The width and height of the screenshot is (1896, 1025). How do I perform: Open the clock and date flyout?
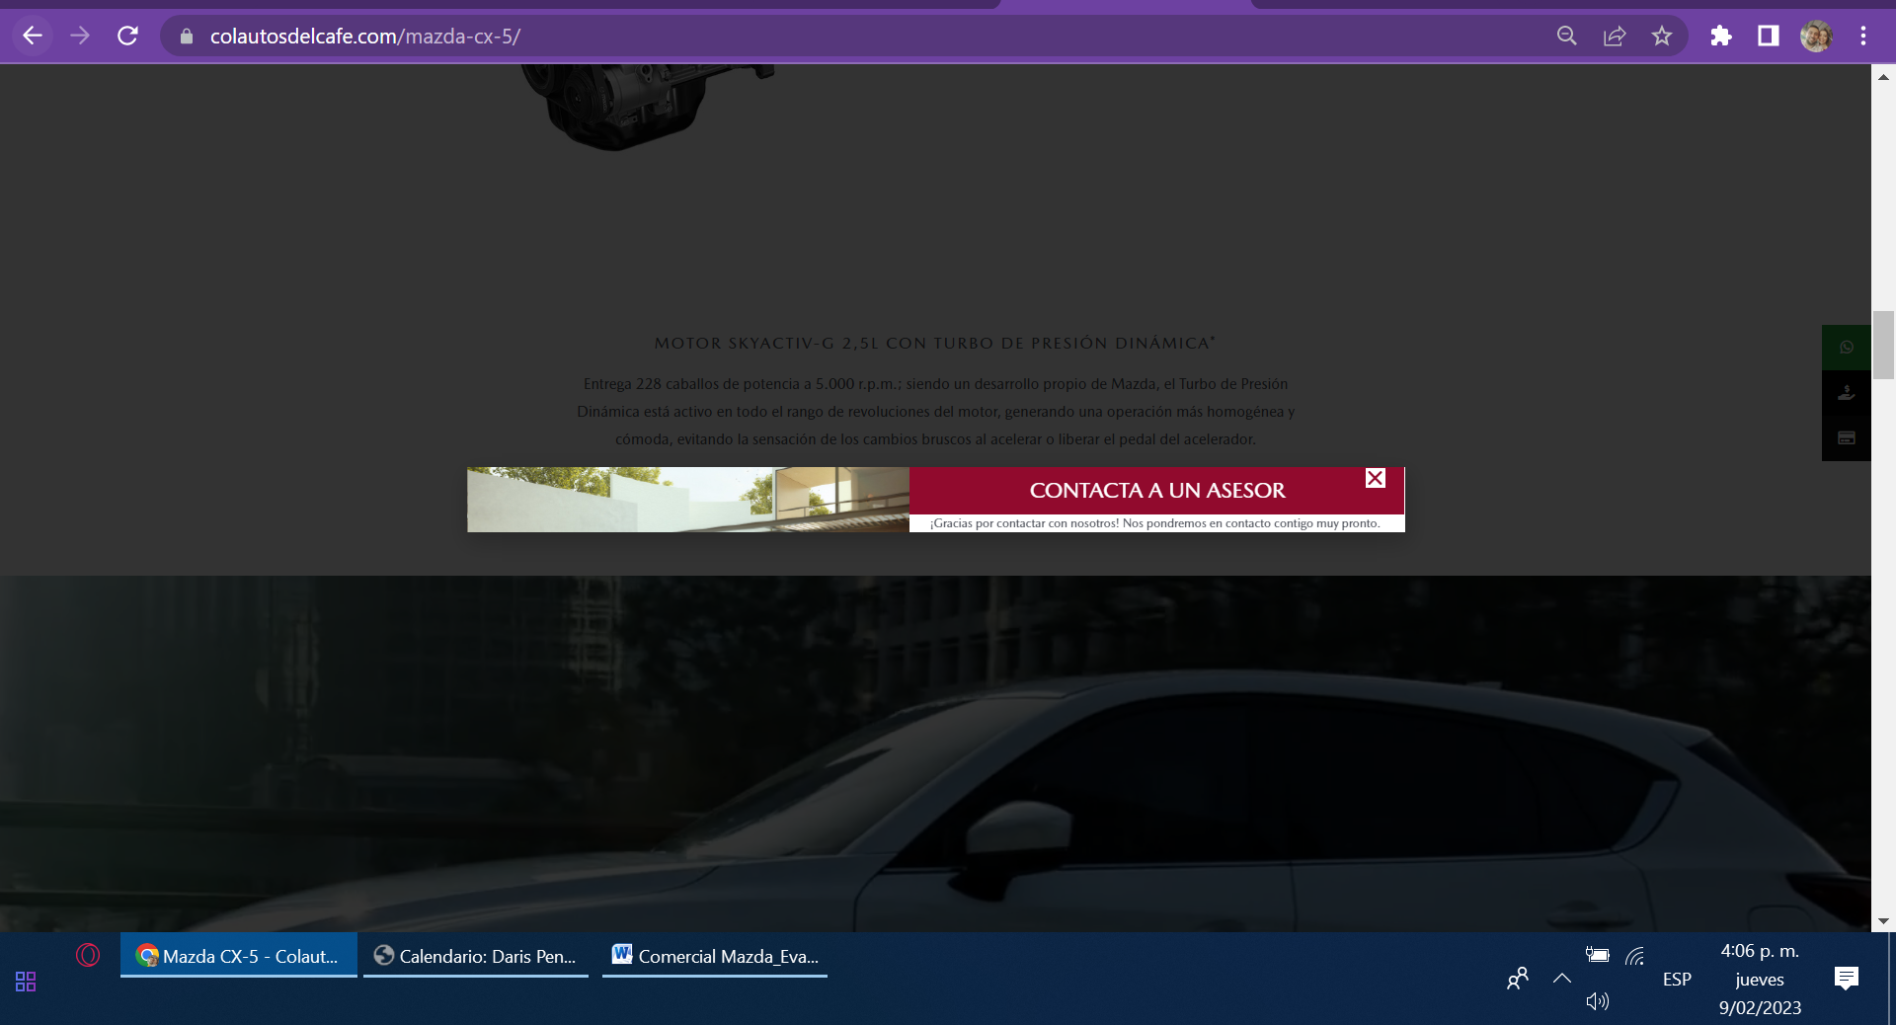(x=1760, y=979)
